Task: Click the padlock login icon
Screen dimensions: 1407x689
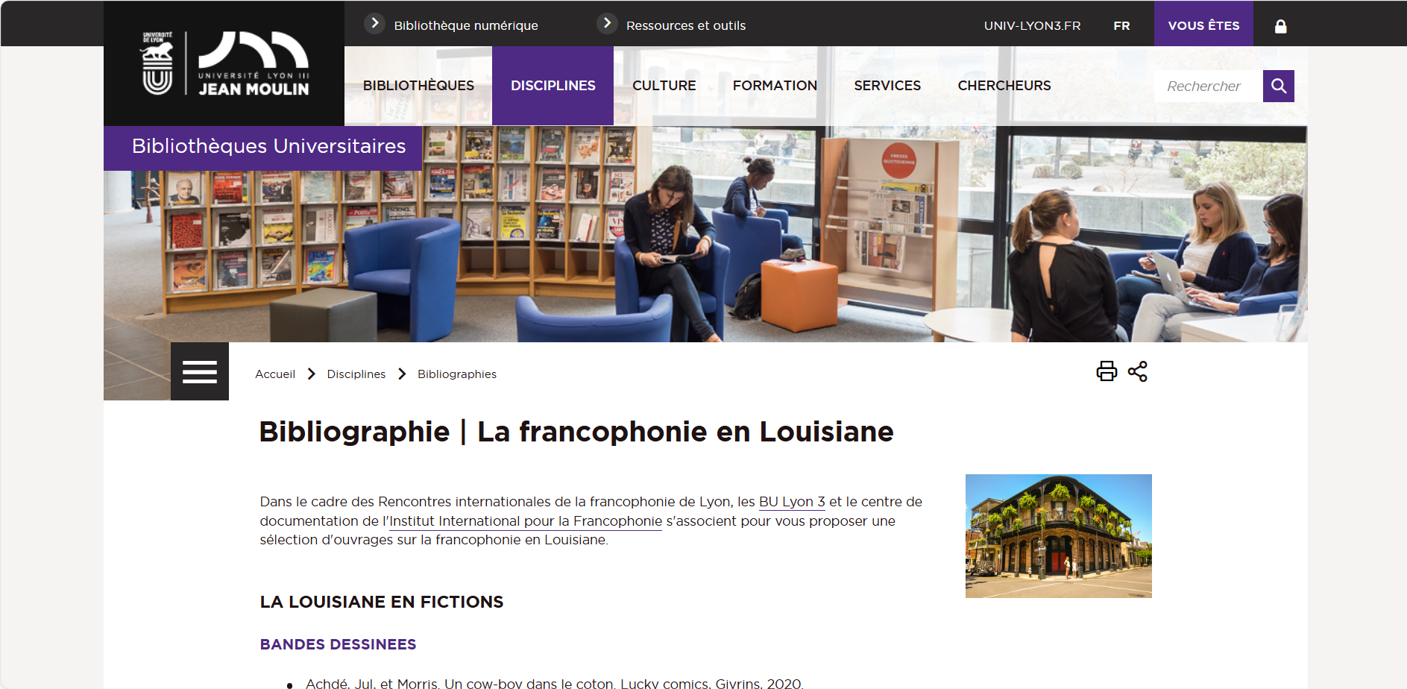Action: tap(1280, 26)
